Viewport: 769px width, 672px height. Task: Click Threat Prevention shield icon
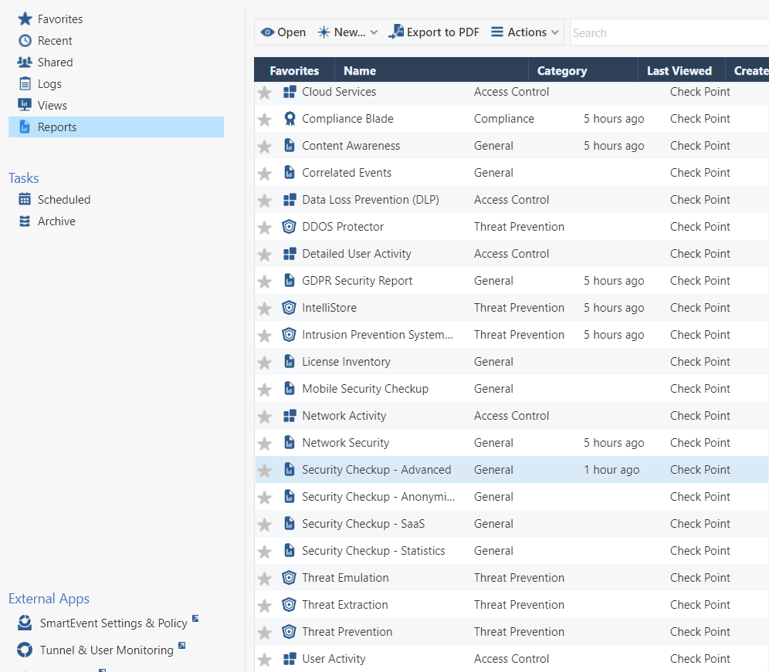click(x=290, y=631)
